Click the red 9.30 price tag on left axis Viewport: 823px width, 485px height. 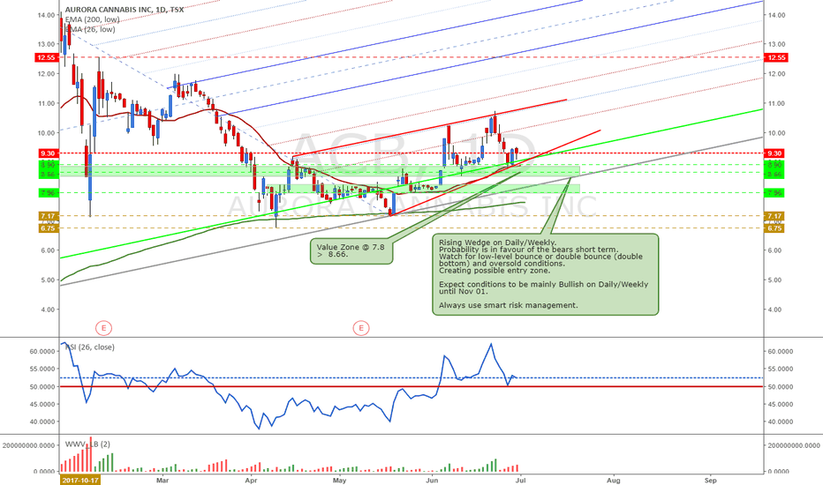pyautogui.click(x=48, y=153)
